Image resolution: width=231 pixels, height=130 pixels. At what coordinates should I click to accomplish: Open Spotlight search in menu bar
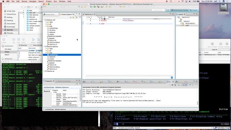(220, 1)
